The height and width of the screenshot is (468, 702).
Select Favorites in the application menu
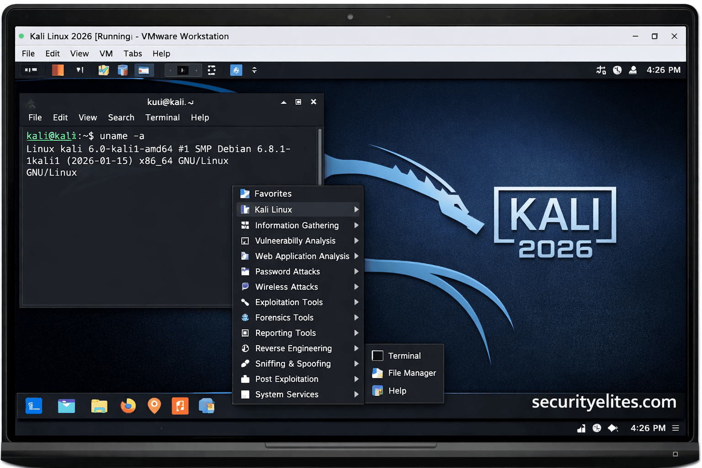point(273,194)
